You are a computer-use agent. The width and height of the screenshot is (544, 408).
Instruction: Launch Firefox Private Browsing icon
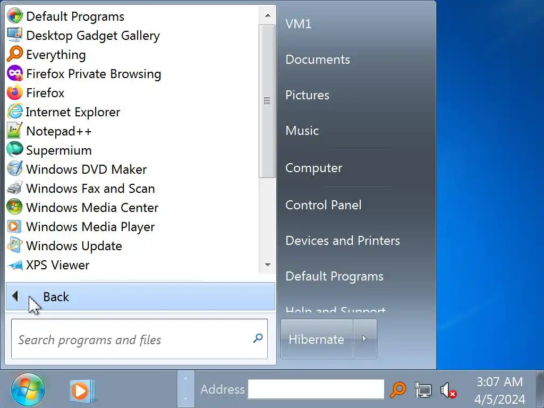click(15, 73)
